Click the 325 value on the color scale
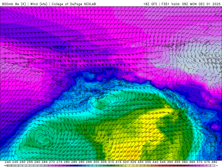222x167 pixels. coord(133,162)
